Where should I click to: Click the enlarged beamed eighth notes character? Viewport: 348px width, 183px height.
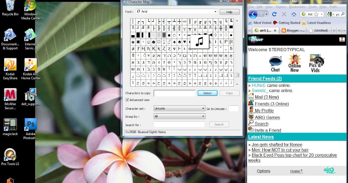(199, 41)
